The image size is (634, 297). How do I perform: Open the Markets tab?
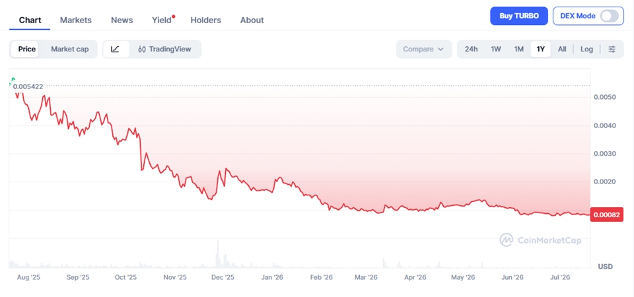(x=75, y=20)
